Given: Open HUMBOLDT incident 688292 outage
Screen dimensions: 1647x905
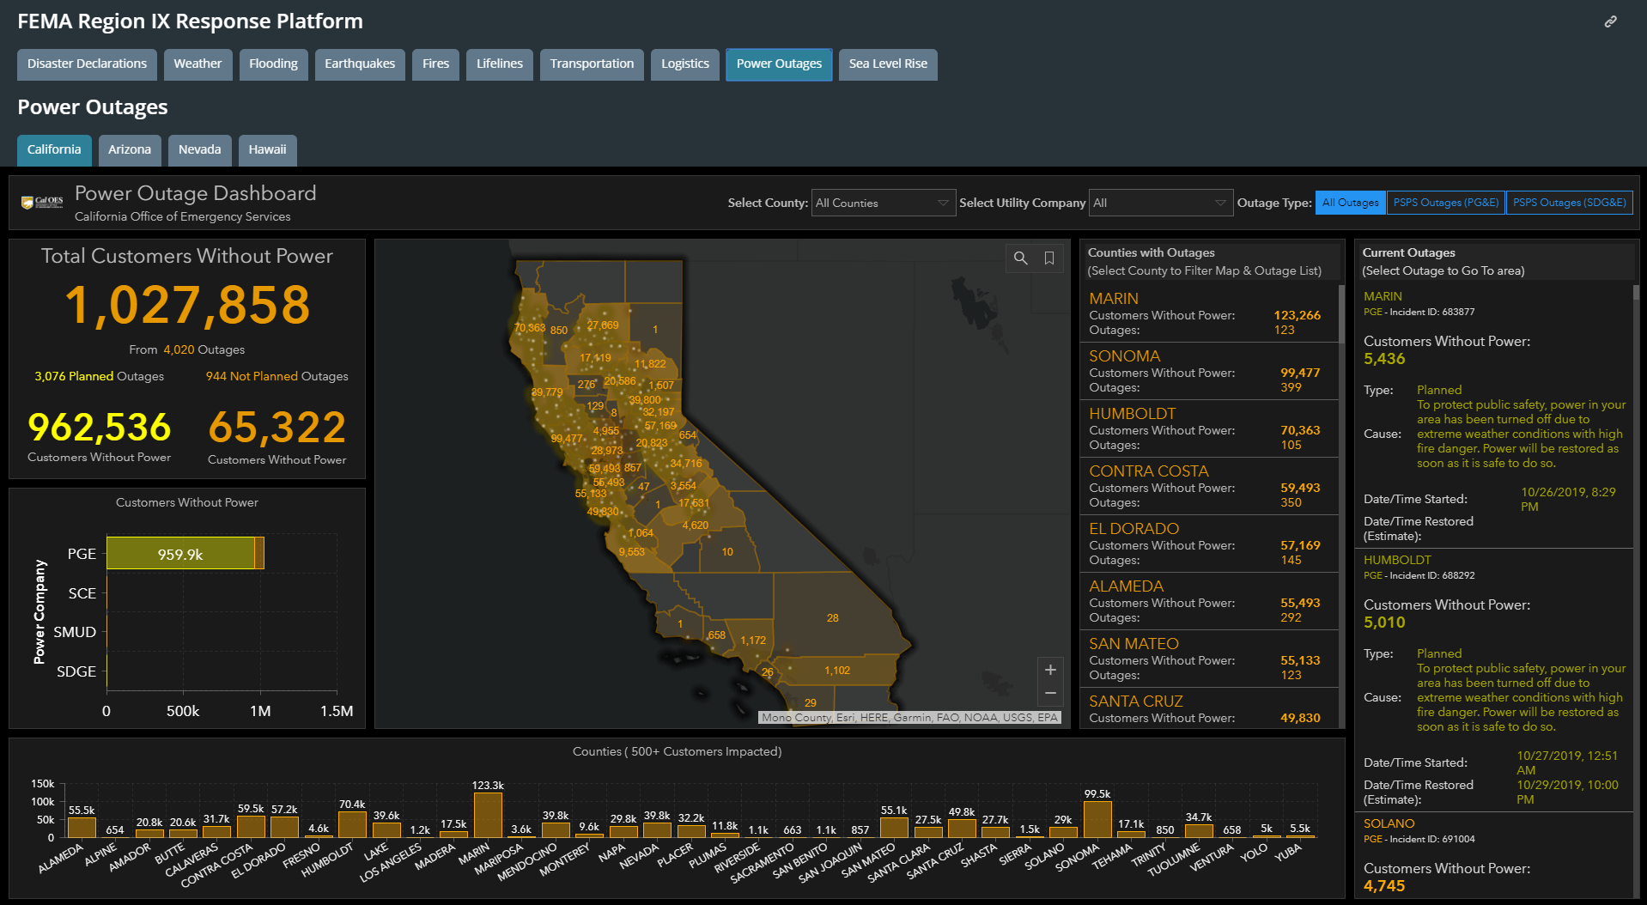Looking at the screenshot, I should coord(1494,680).
